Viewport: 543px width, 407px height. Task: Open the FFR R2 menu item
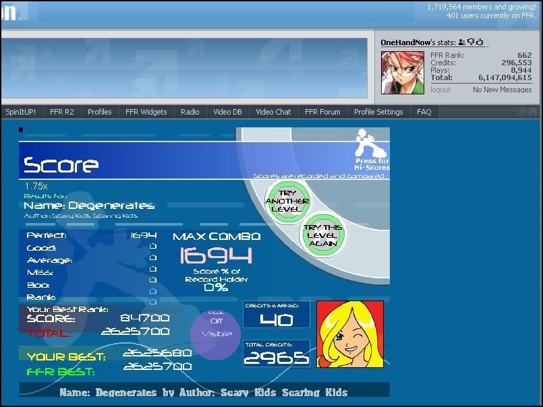[62, 112]
